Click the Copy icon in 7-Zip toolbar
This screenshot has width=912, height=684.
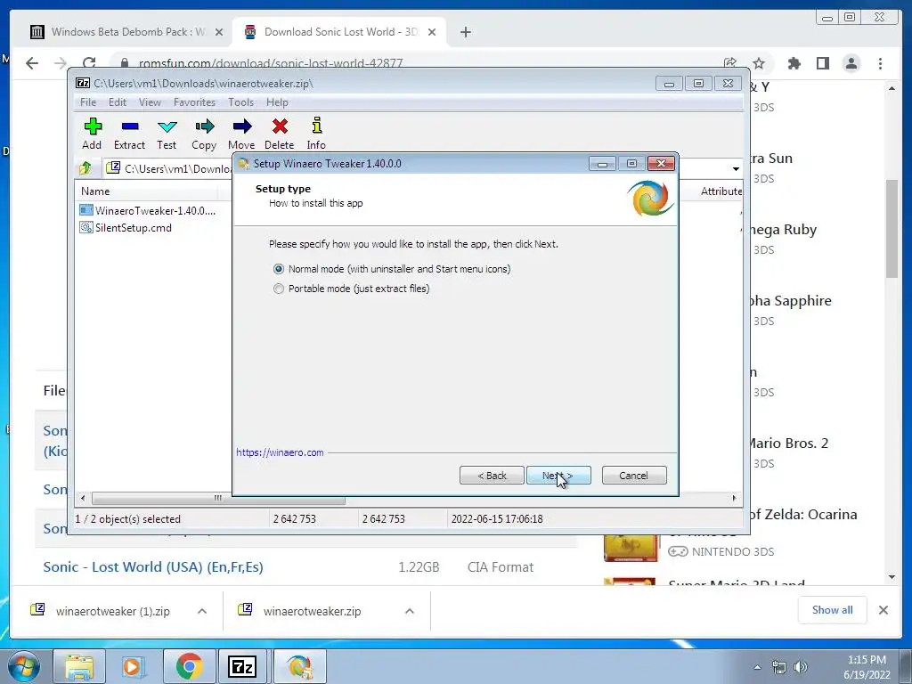(204, 126)
